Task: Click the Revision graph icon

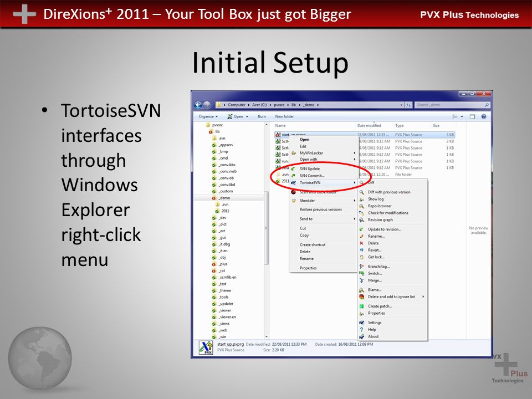Action: (x=362, y=220)
